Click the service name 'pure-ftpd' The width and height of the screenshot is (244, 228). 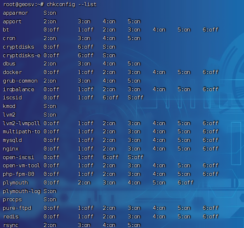tap(17, 208)
